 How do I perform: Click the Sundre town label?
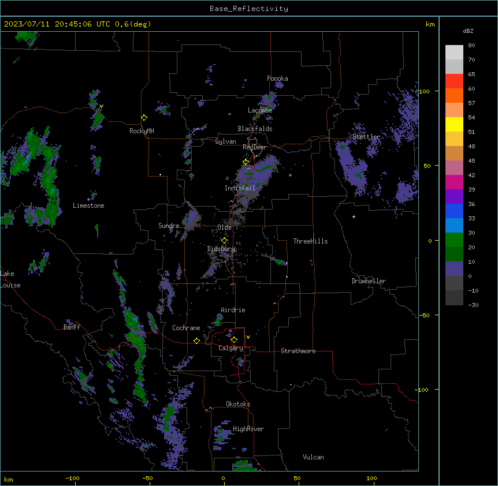[x=169, y=226]
